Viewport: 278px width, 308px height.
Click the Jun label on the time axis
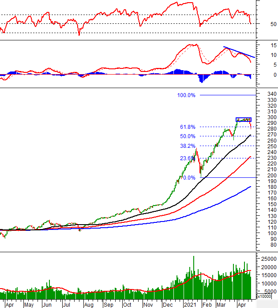47,305
